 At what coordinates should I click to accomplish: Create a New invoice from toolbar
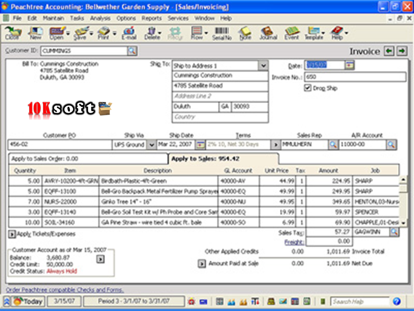(35, 33)
